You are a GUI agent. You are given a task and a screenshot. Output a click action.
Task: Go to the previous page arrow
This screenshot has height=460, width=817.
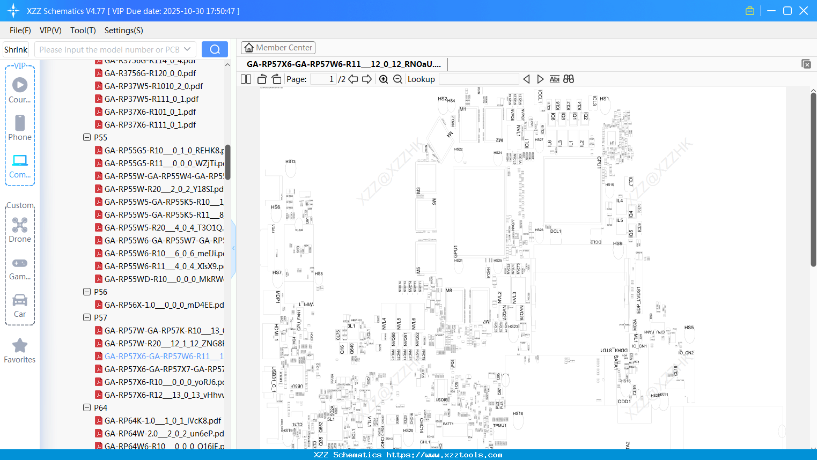point(353,79)
